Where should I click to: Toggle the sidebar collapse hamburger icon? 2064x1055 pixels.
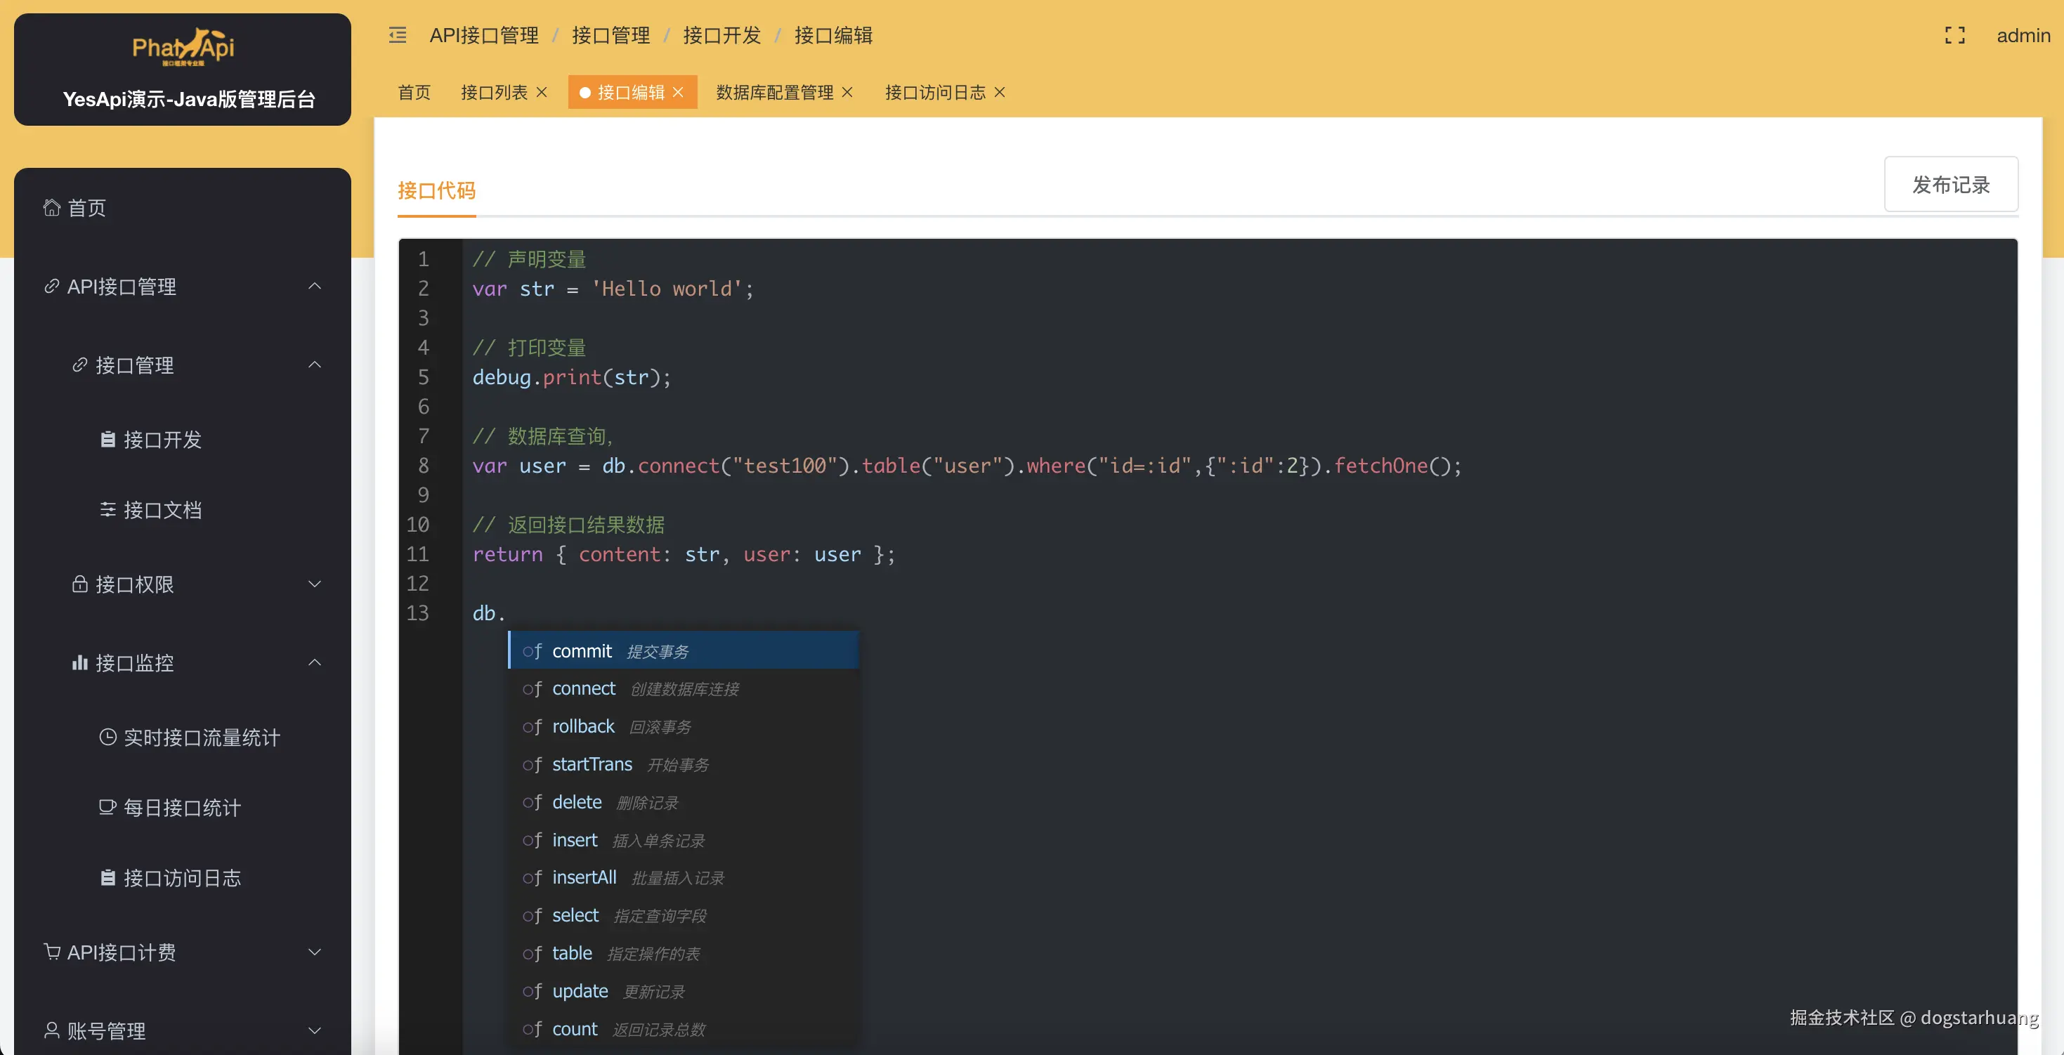(398, 35)
